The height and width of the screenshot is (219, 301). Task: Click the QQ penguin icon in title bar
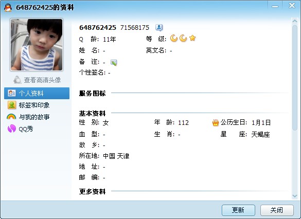coord(8,8)
